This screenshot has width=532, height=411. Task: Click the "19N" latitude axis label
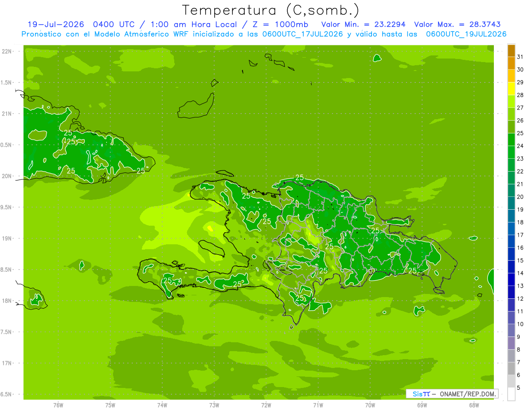[7, 239]
